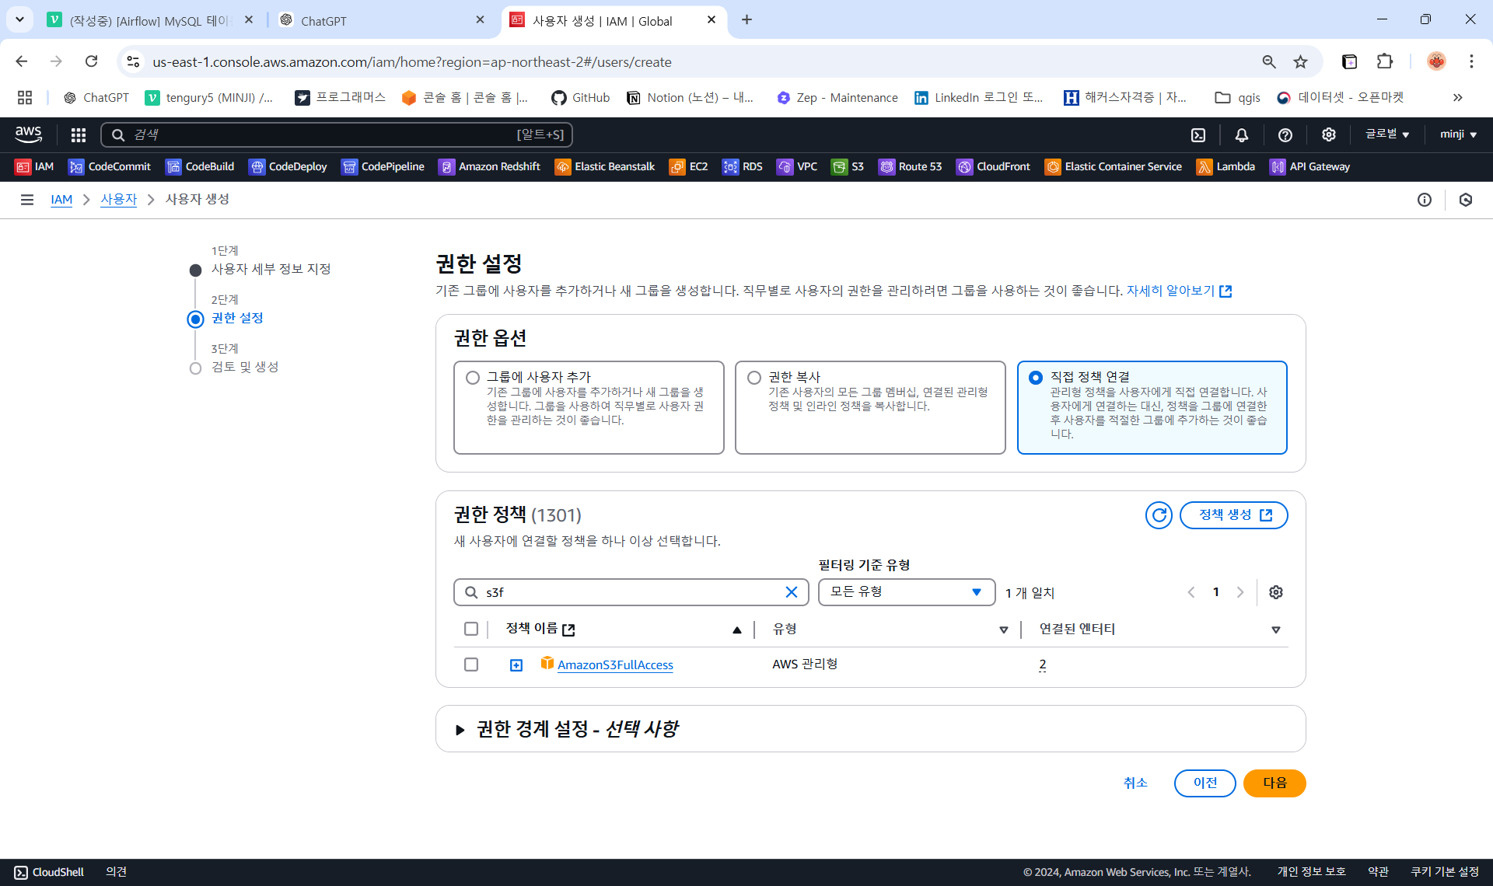Click the orange Next button
This screenshot has width=1493, height=886.
(x=1274, y=783)
